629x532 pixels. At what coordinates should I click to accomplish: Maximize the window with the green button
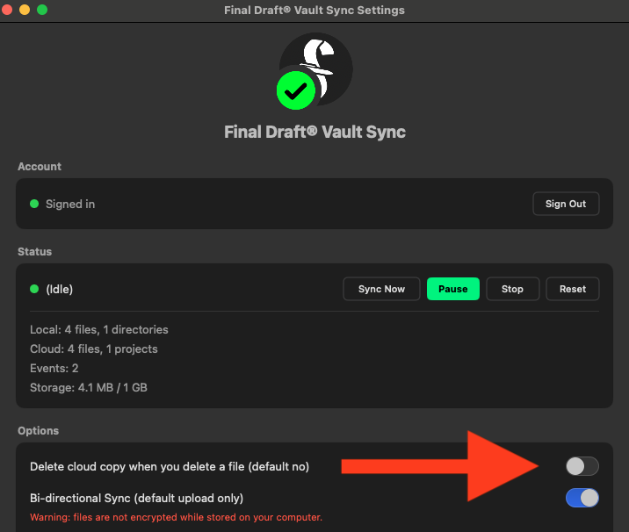pos(41,10)
